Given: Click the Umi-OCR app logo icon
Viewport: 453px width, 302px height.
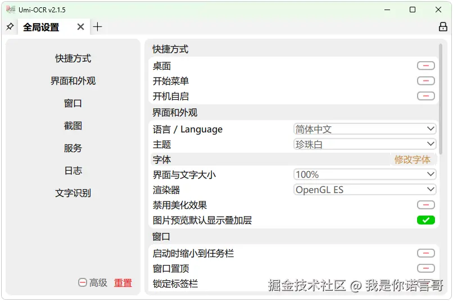Looking at the screenshot, I should click(x=11, y=10).
